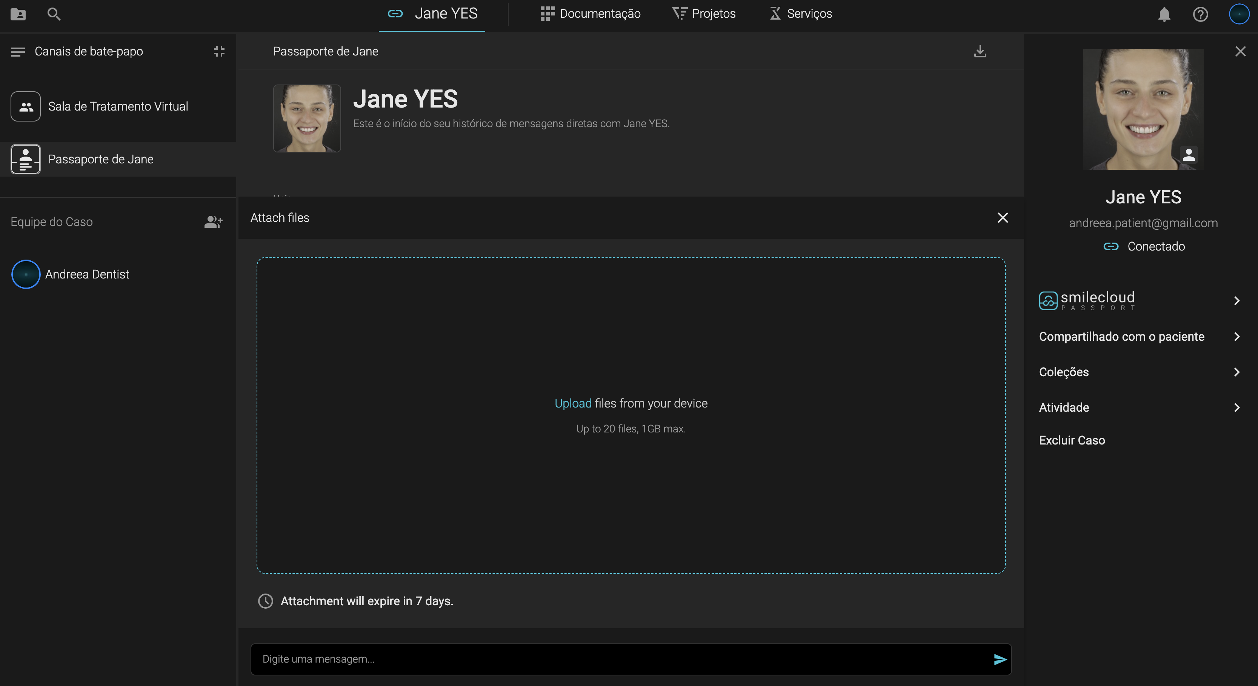The width and height of the screenshot is (1258, 686).
Task: Switch to the Documentação tab
Action: coord(591,14)
